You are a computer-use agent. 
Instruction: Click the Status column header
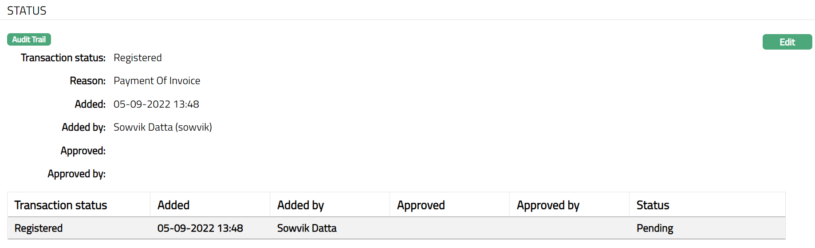click(653, 205)
